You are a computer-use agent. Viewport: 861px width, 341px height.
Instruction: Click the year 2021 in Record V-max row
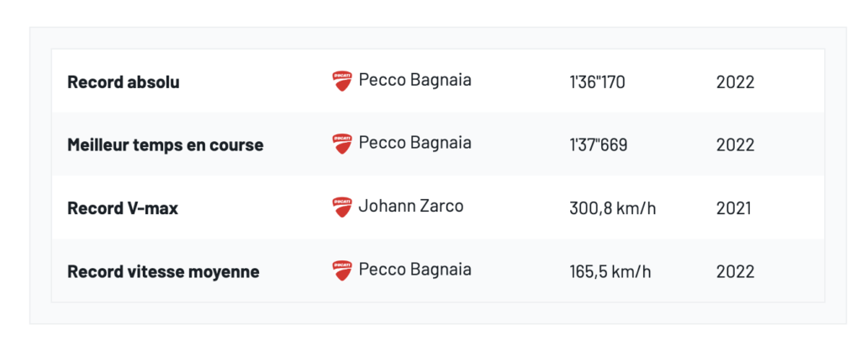[x=734, y=208]
